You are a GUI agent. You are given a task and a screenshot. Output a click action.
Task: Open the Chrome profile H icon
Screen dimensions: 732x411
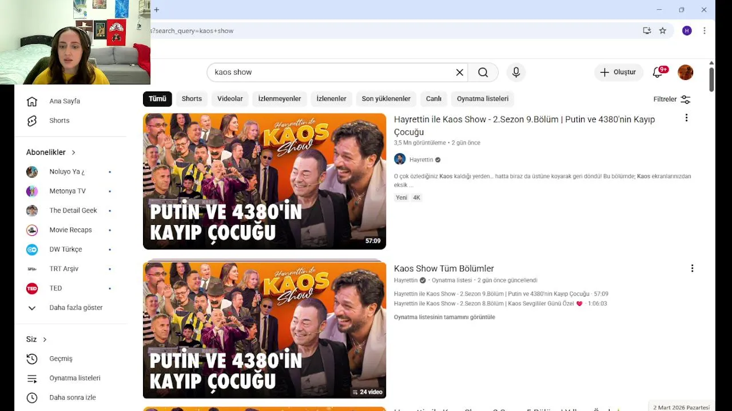687,31
